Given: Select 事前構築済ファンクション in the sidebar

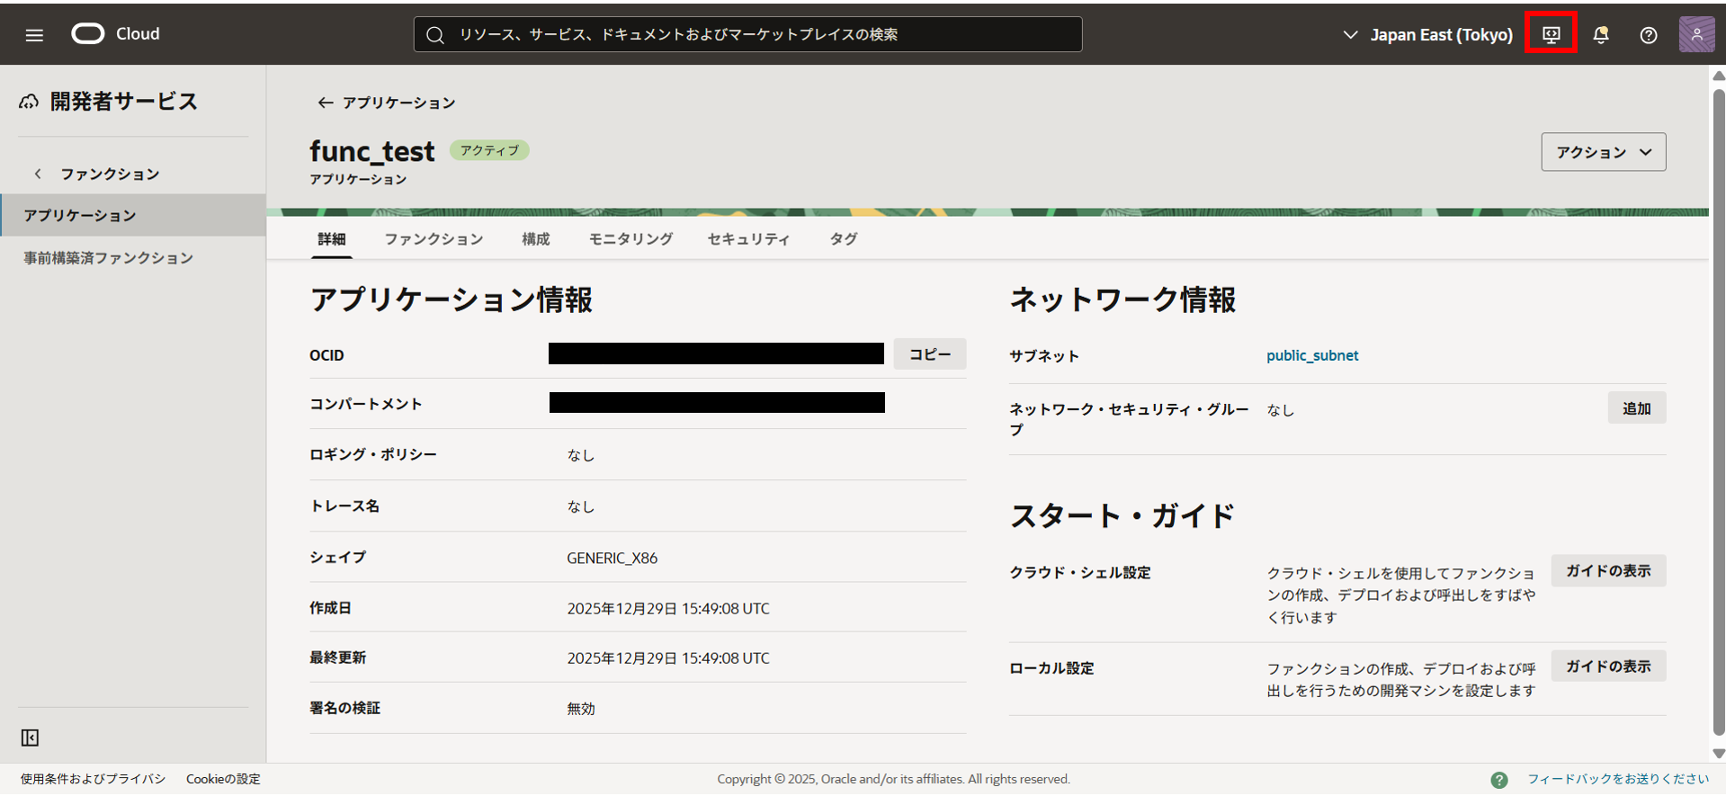Looking at the screenshot, I should [x=109, y=258].
